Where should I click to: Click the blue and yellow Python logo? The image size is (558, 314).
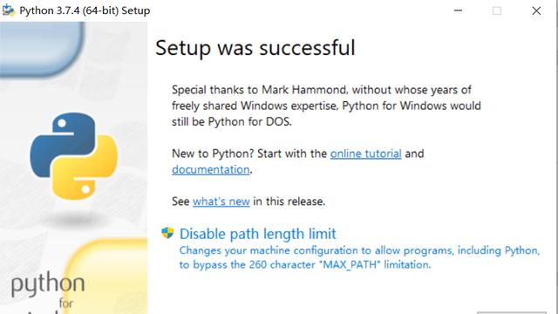(x=73, y=156)
